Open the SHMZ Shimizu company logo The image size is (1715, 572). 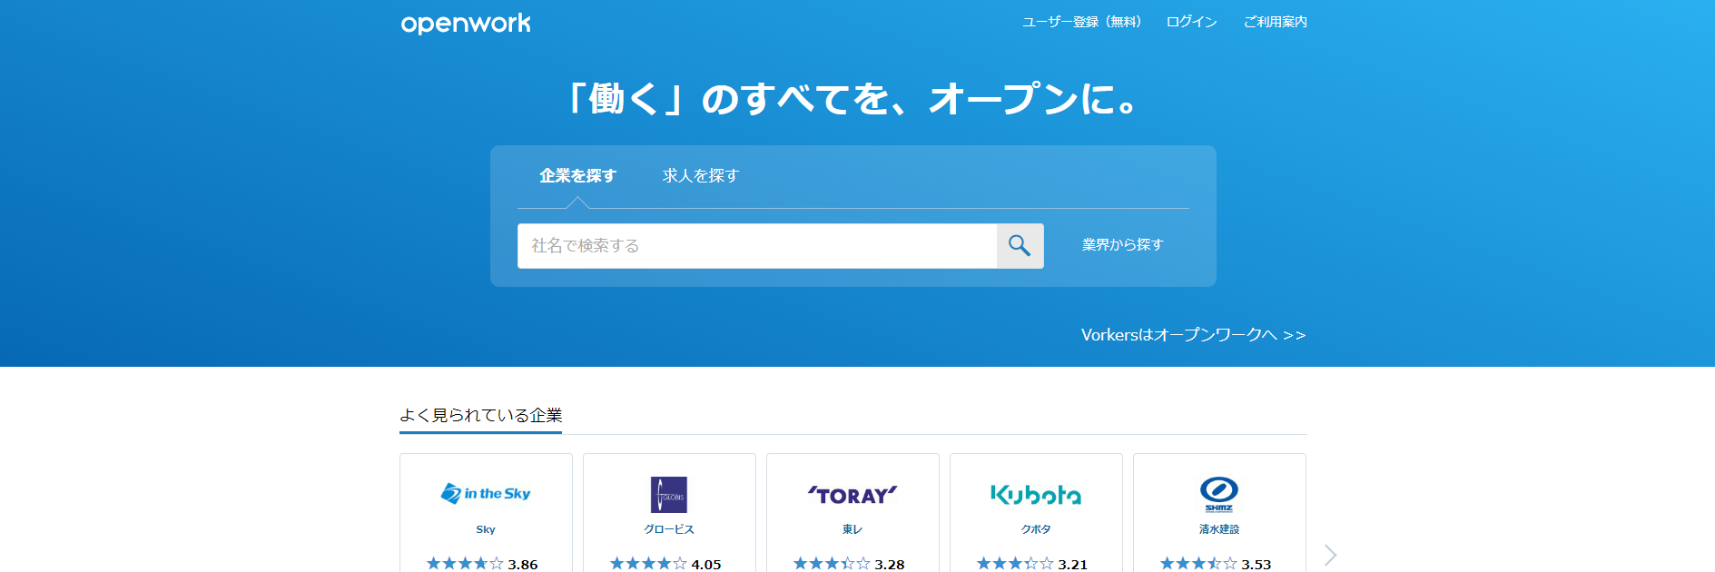pyautogui.click(x=1219, y=494)
